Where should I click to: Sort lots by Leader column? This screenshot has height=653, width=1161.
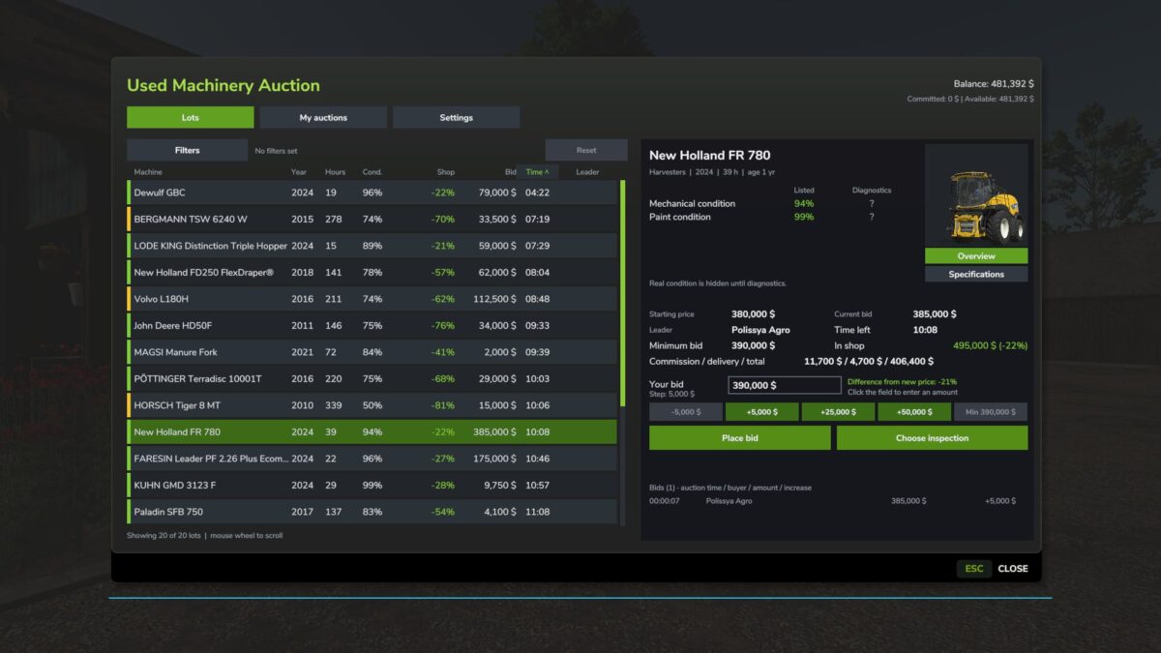pyautogui.click(x=587, y=172)
